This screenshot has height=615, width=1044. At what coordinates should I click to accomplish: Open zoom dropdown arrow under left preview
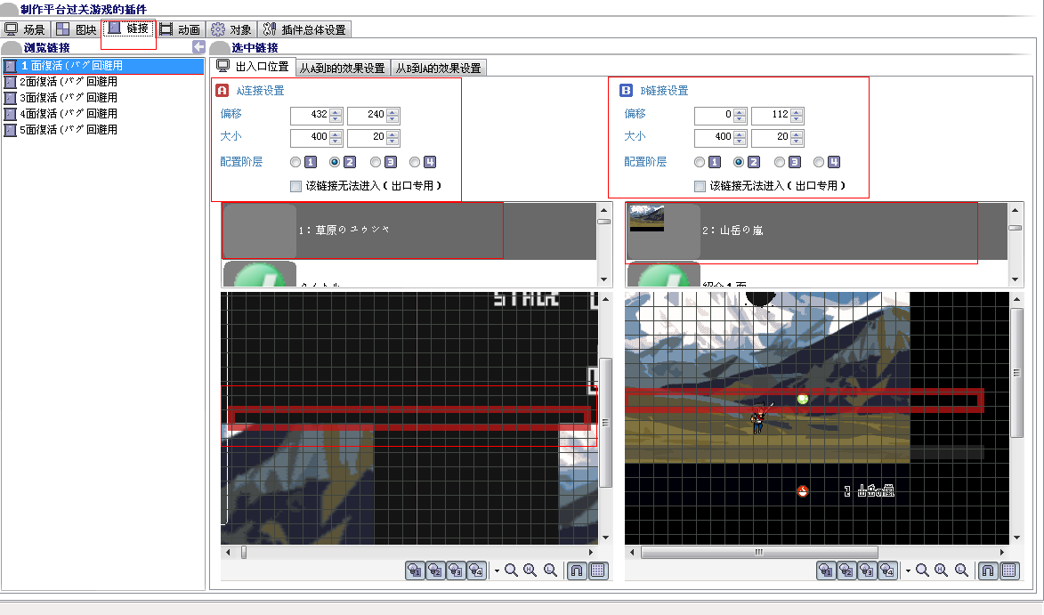(497, 571)
